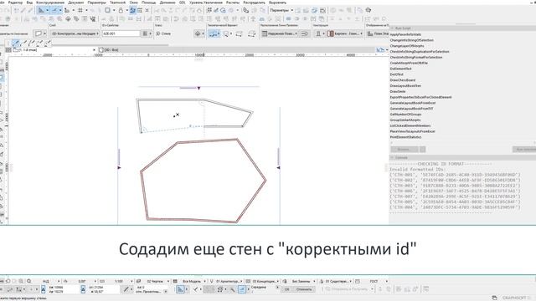The width and height of the screenshot is (536, 301).
Task: Click the PlaceViewsToLayoutsFromExcel script
Action: coord(413,131)
